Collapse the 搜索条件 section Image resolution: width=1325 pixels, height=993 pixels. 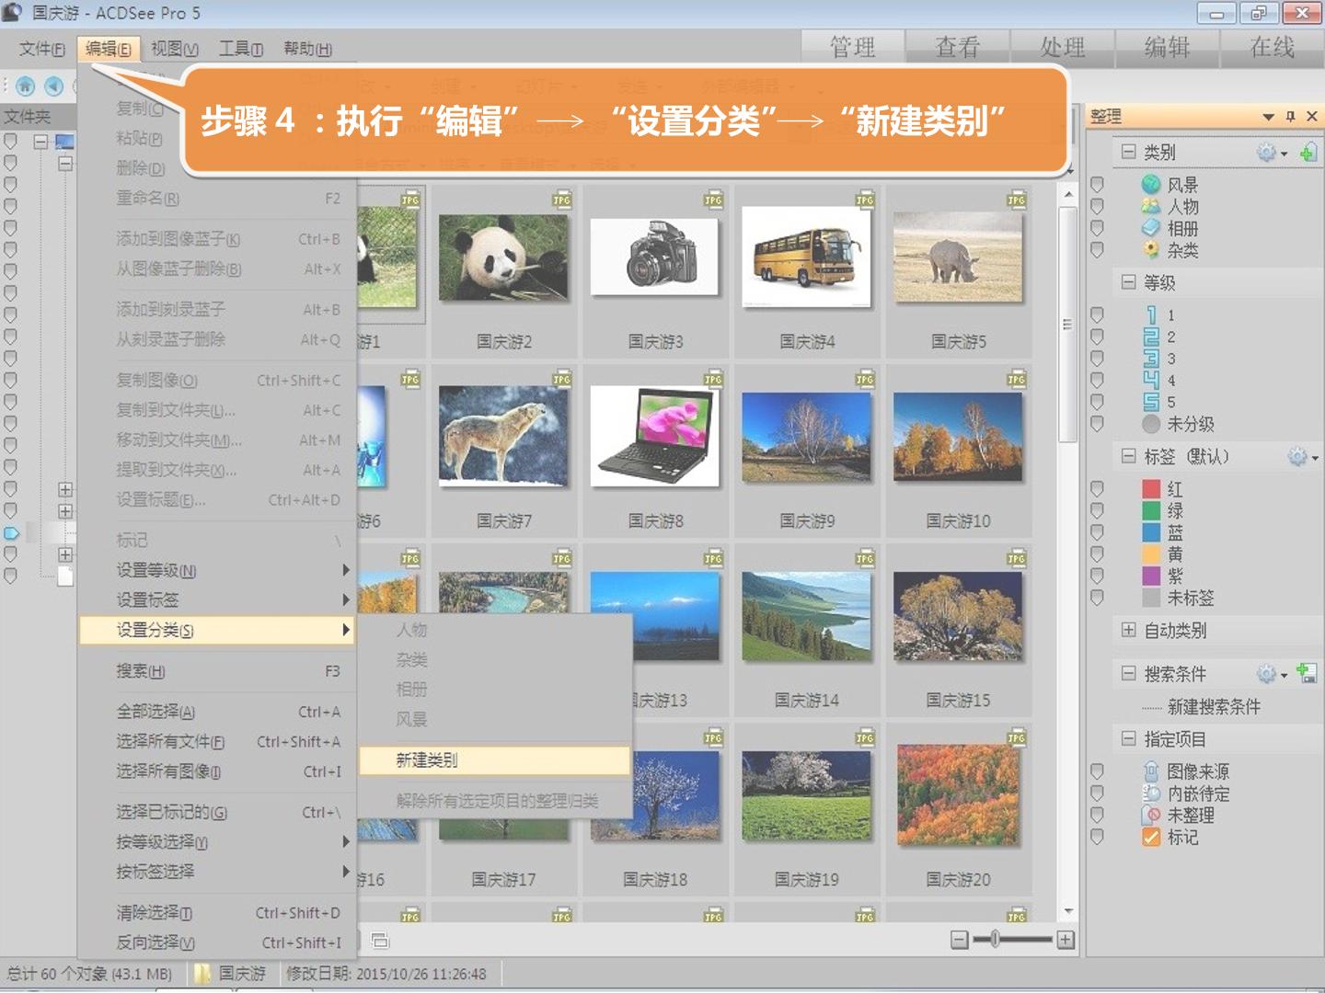[x=1128, y=674]
